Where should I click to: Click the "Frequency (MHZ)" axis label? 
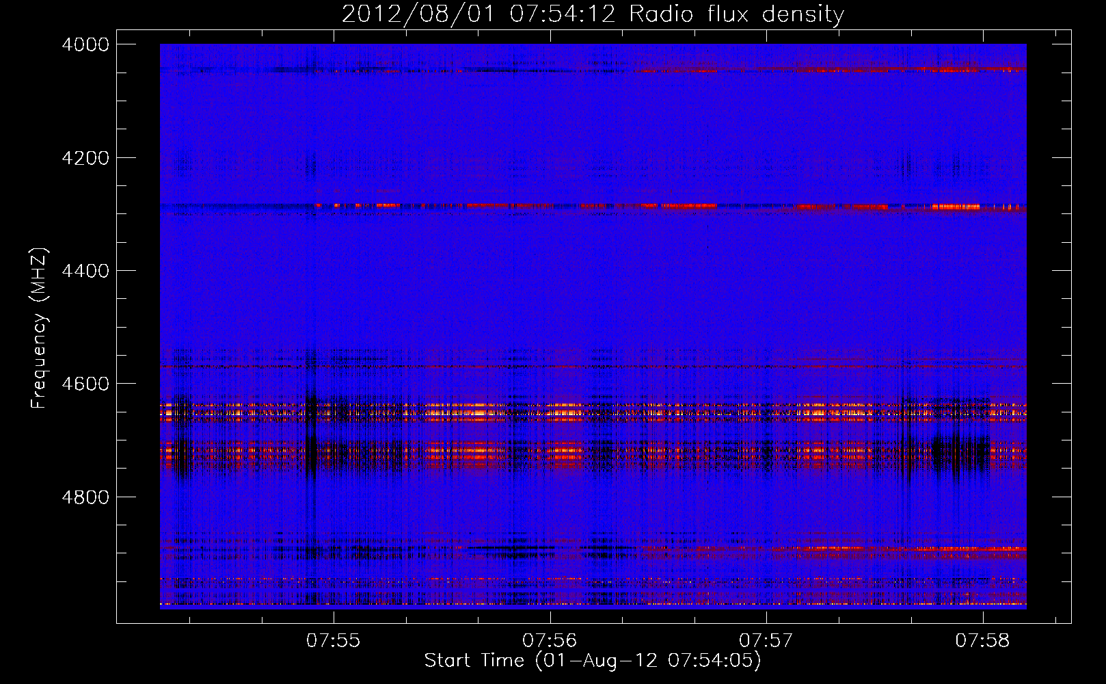39,328
